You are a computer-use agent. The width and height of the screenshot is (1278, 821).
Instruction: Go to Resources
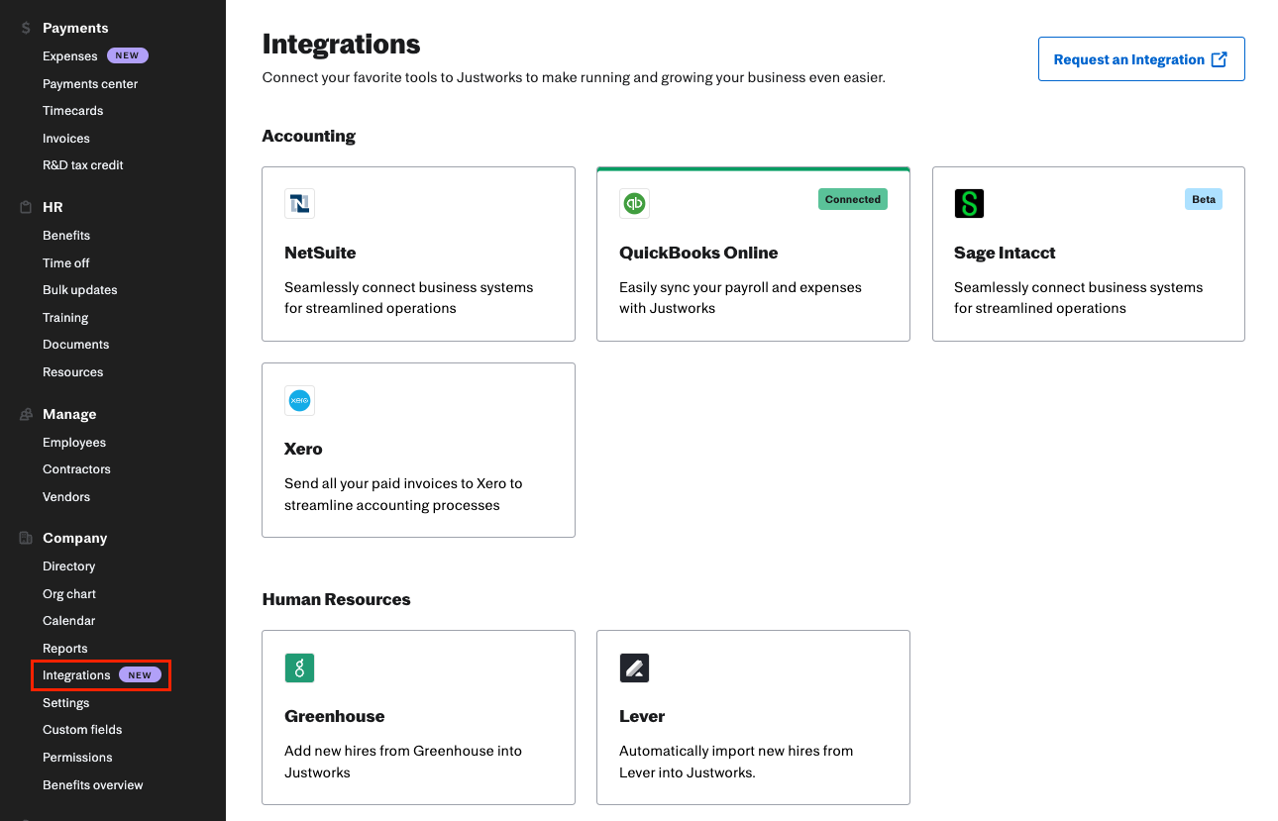click(73, 372)
